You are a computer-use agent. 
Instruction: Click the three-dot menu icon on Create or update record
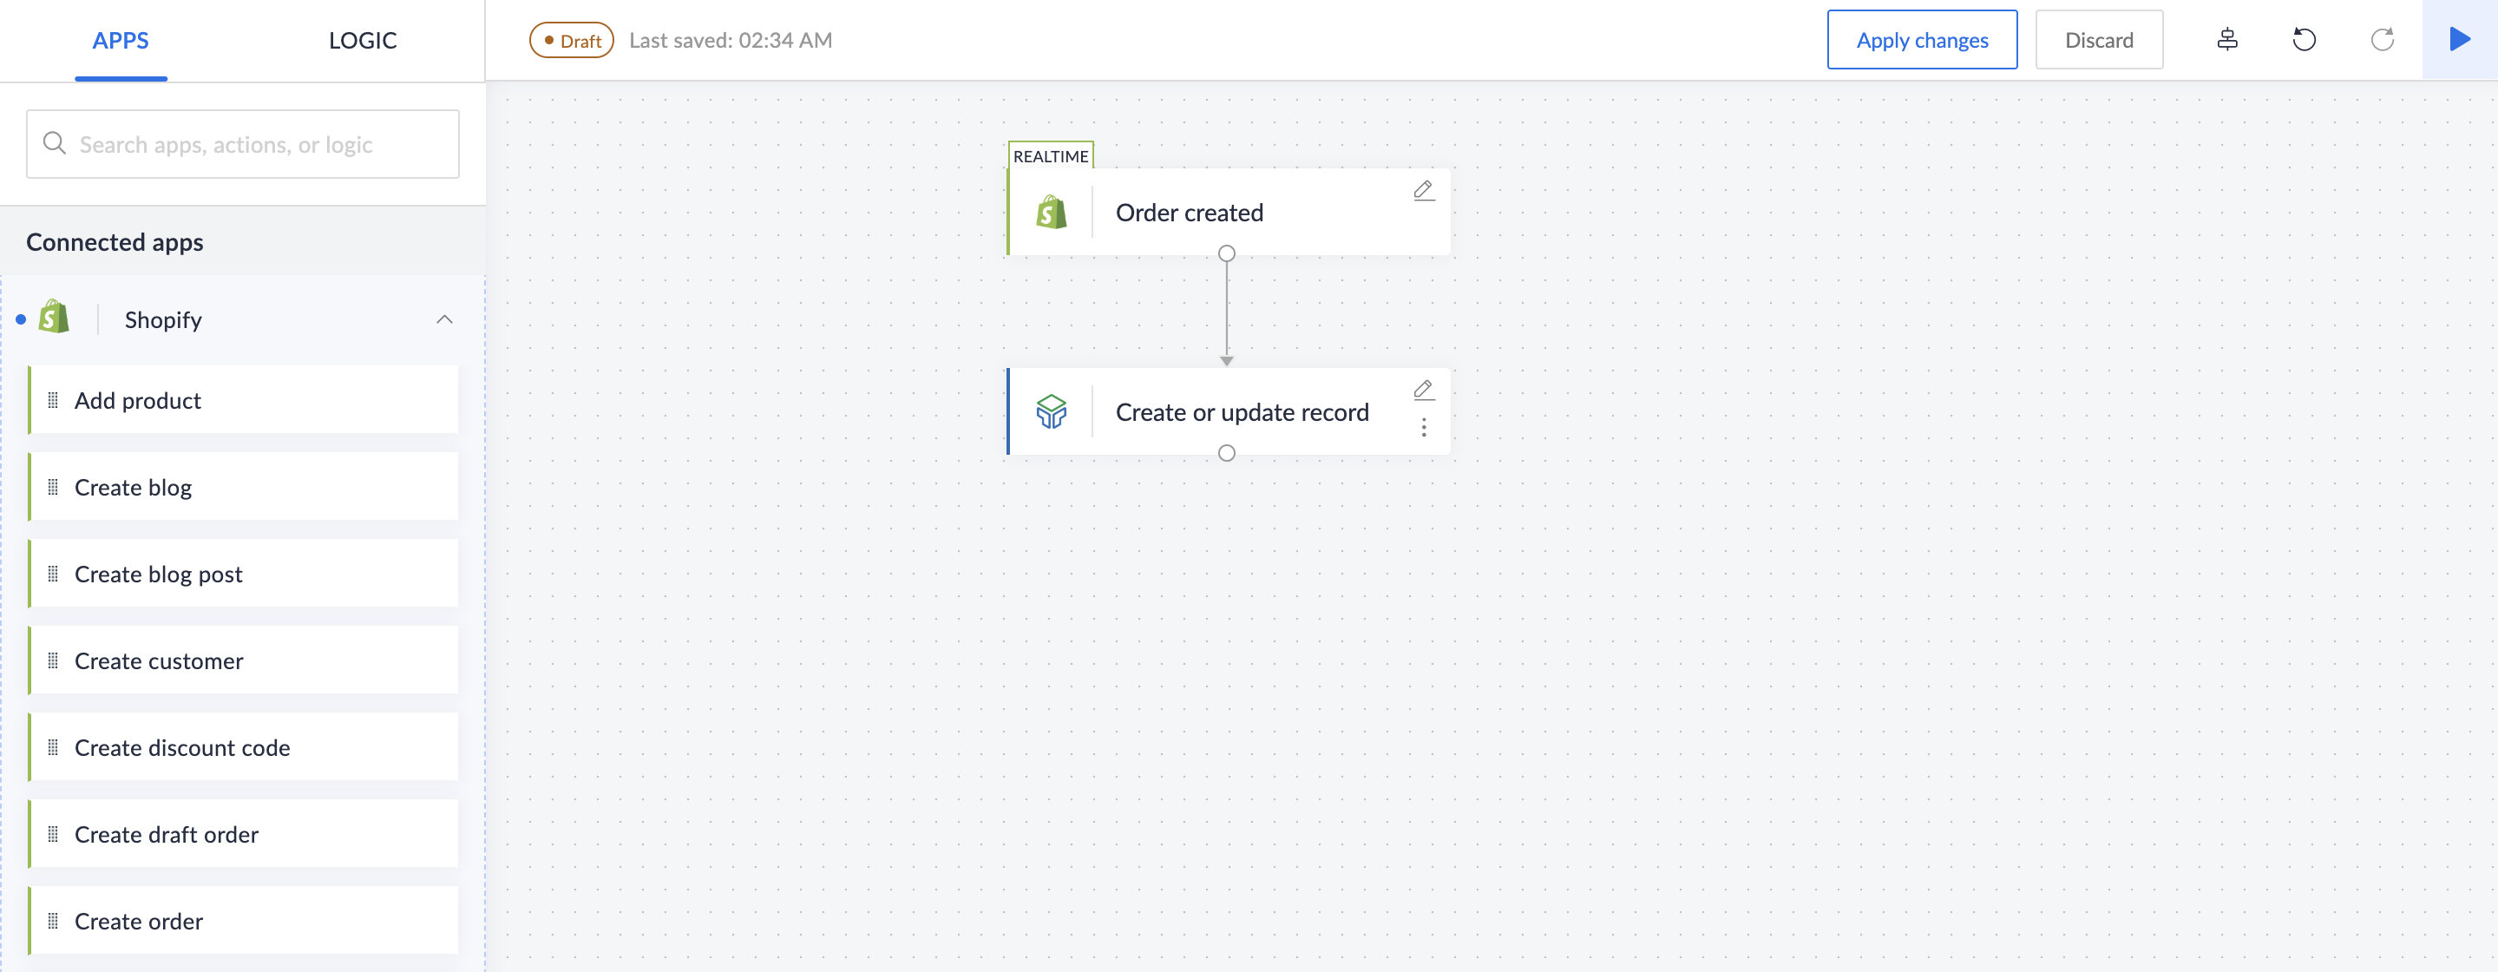pos(1423,427)
